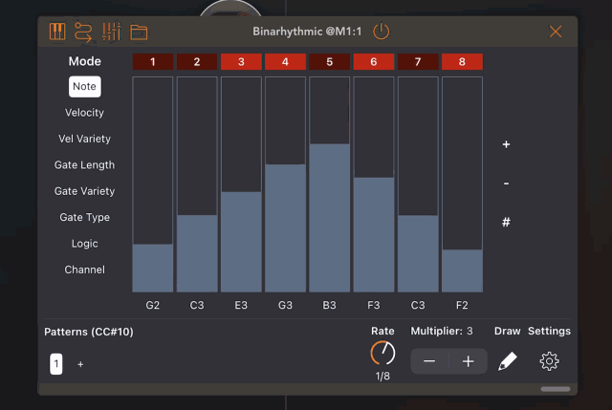
Task: Adjust step 3 note bar (E3)
Action: point(241,184)
